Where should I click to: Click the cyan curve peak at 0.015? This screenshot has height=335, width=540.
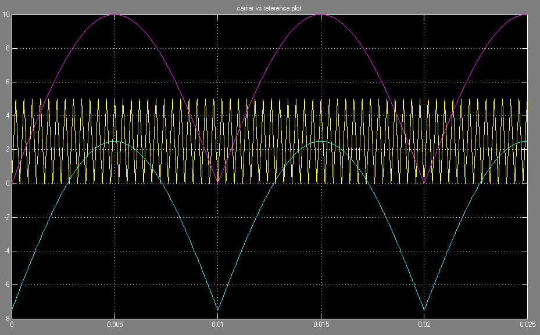click(321, 141)
